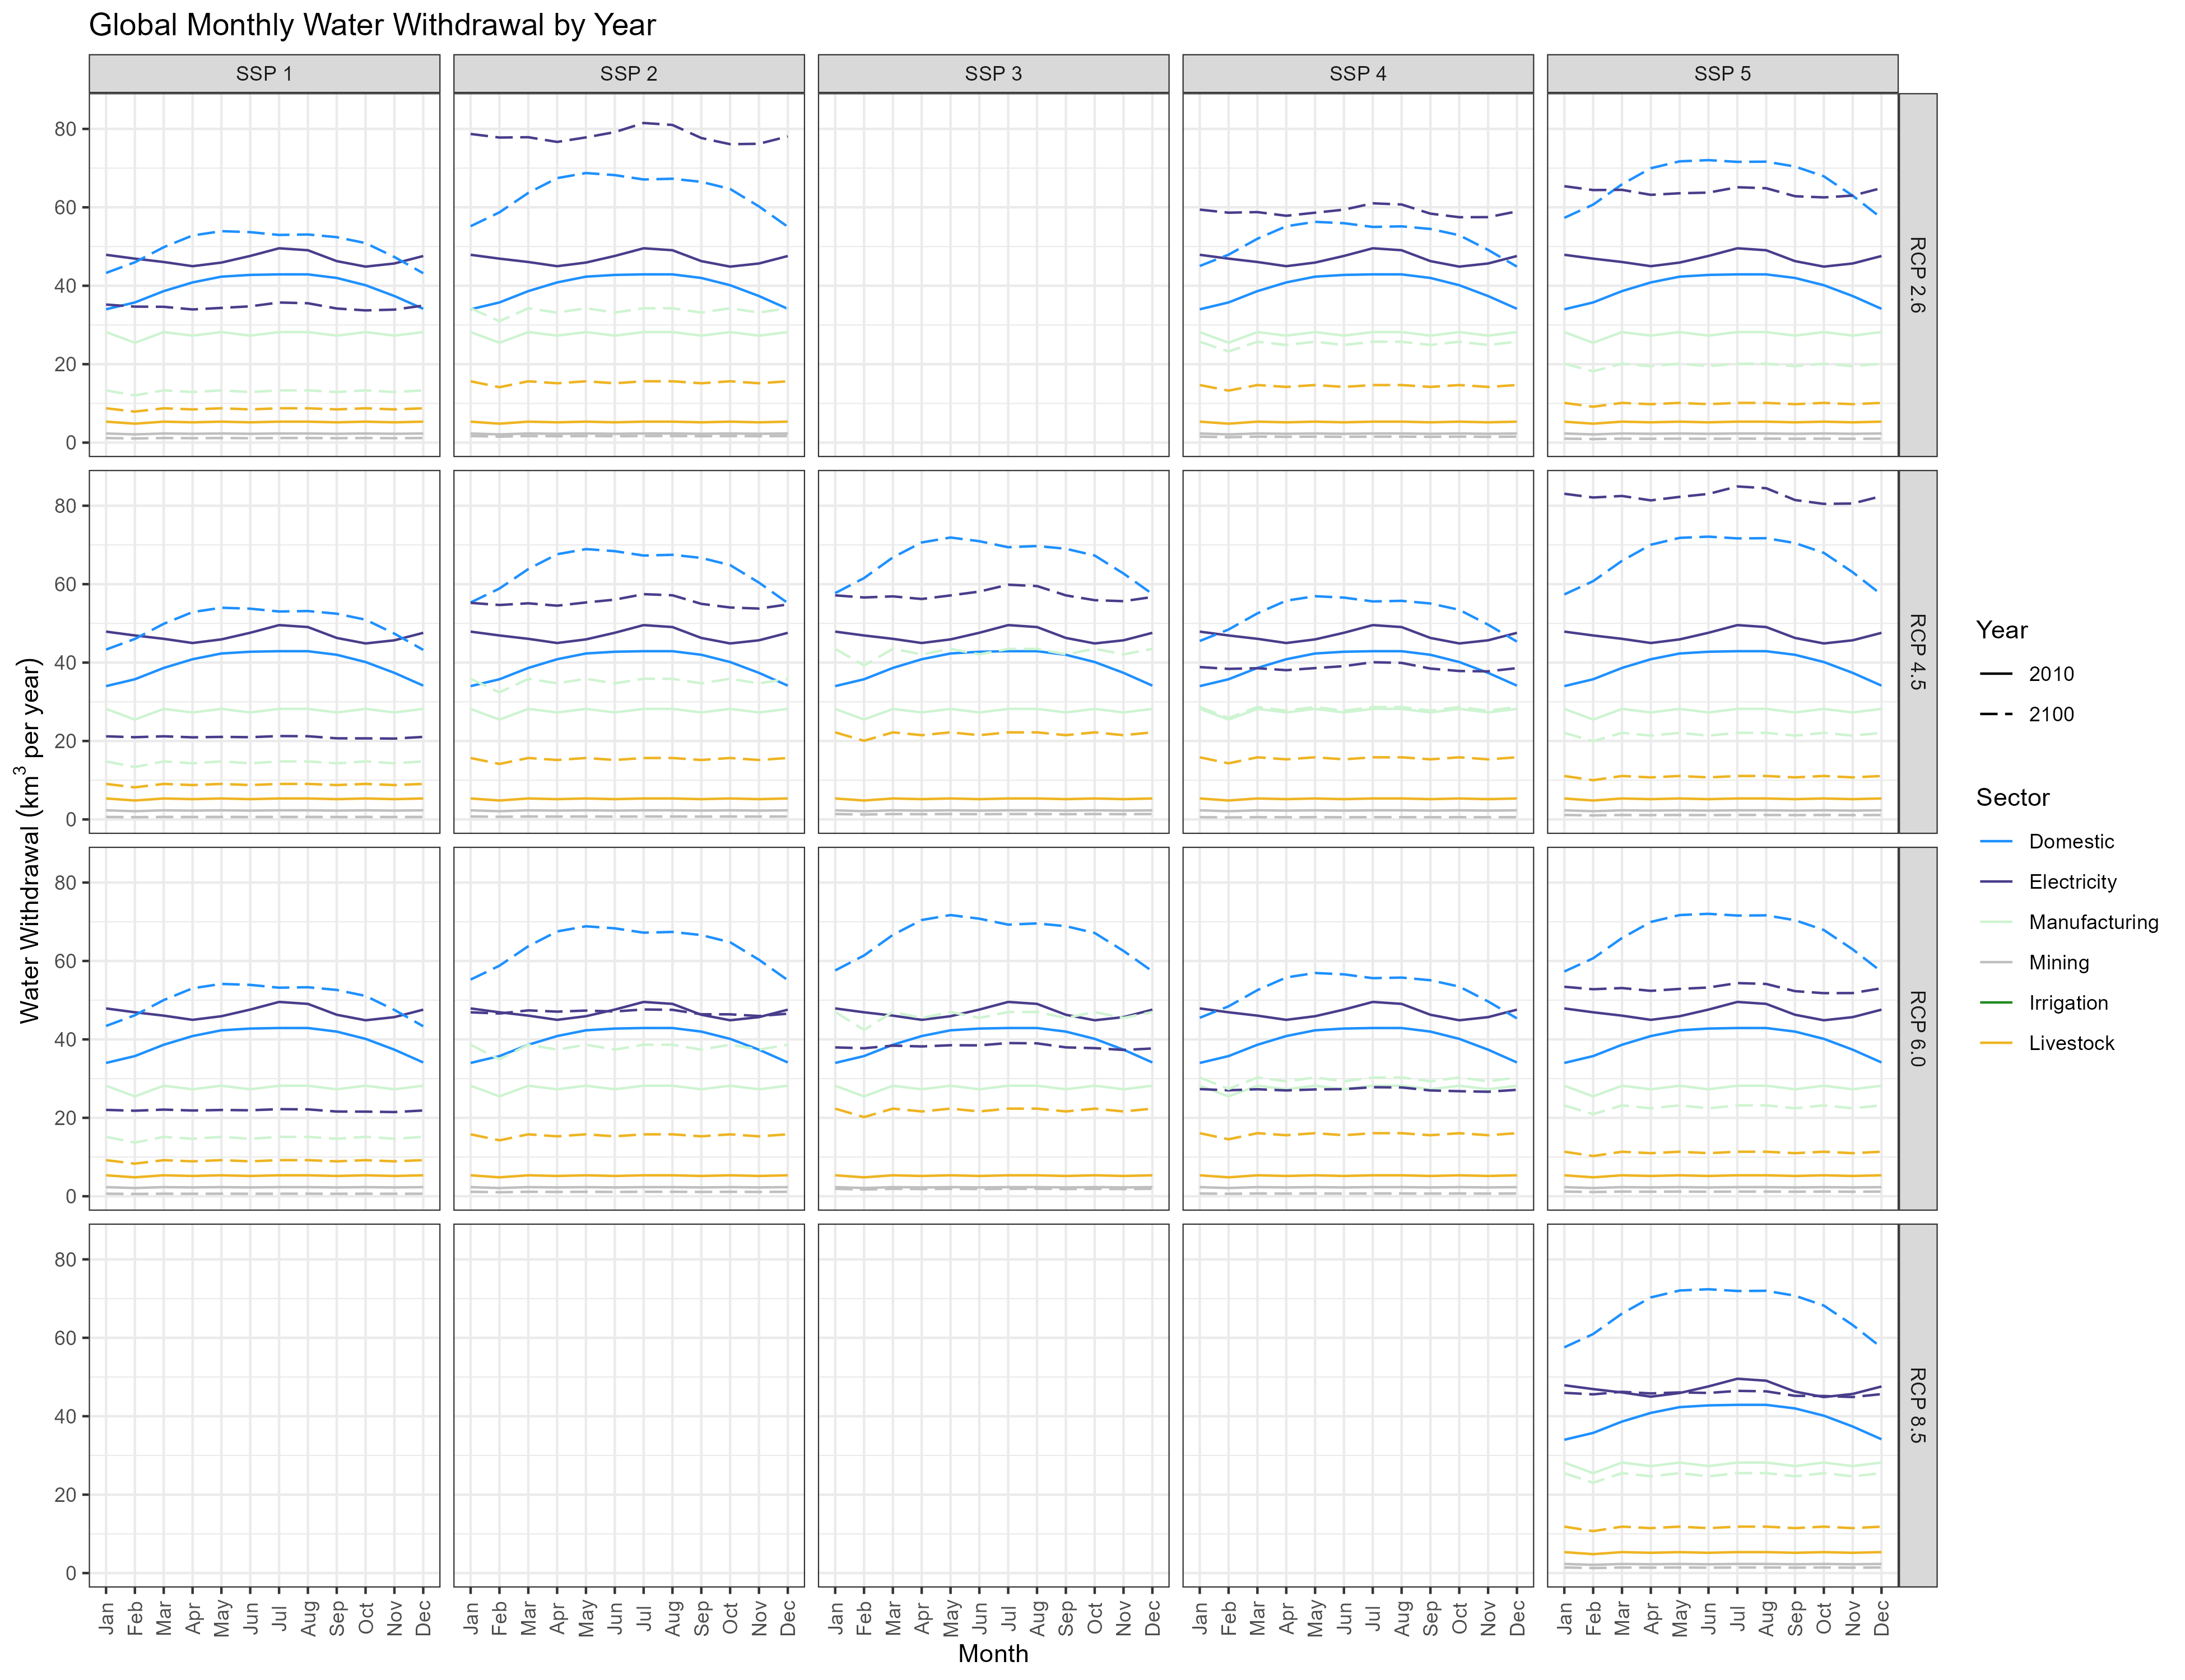Click the 60 y-axis tick in RCP 4.5 row
Viewport: 2185px width, 1680px height.
(65, 584)
